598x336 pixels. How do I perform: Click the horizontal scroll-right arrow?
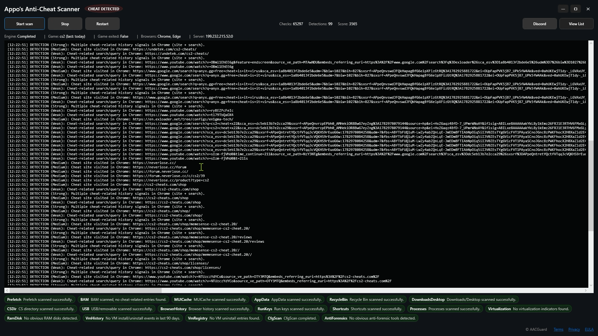coord(586,291)
